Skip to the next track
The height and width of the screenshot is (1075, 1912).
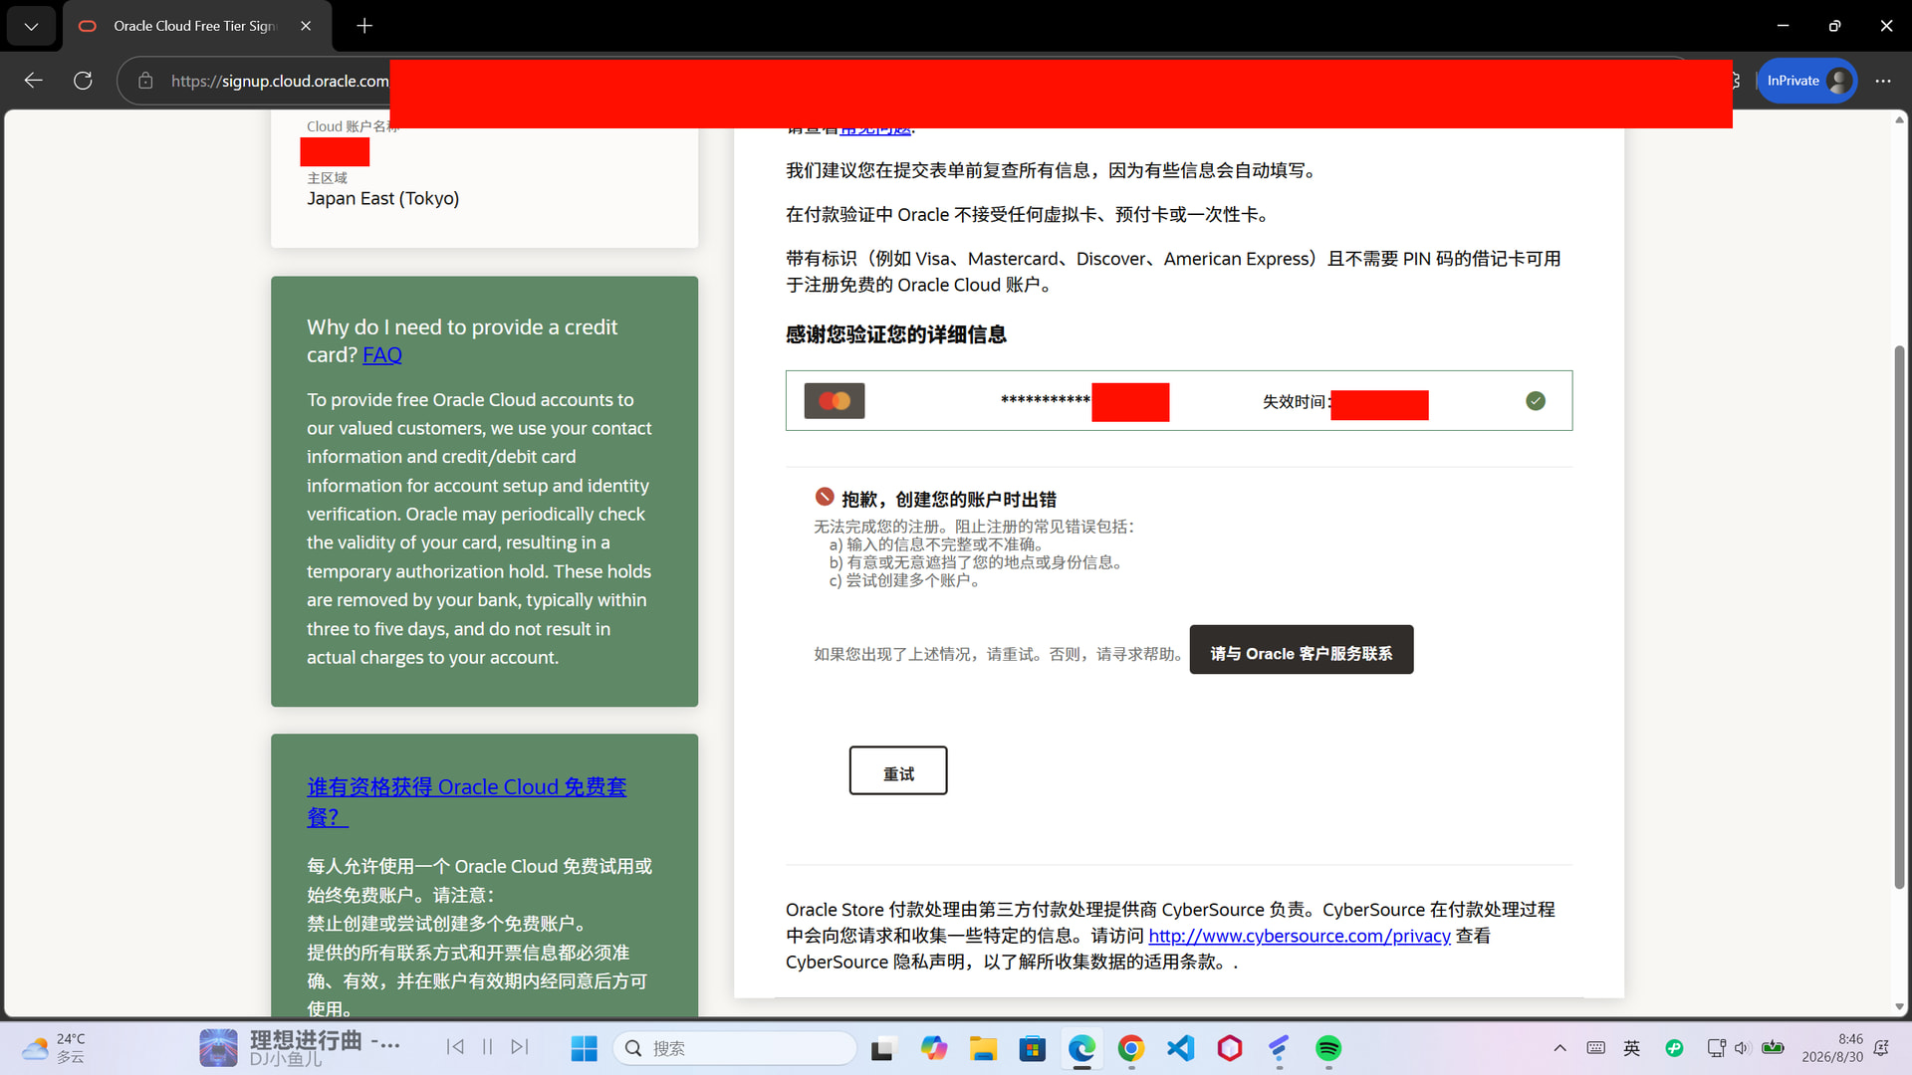(x=520, y=1047)
